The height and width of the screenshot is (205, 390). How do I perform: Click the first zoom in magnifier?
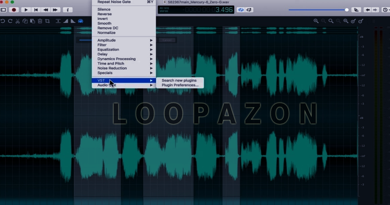[x=316, y=21]
